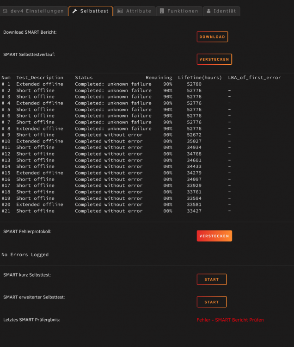This screenshot has height=347, width=294.
Task: Select test row # 1 Extended offline
Action: [x=116, y=84]
